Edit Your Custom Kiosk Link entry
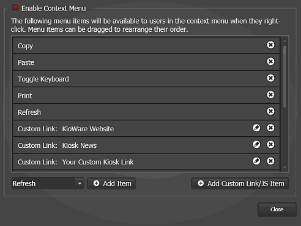301x226 pixels. coord(256,161)
